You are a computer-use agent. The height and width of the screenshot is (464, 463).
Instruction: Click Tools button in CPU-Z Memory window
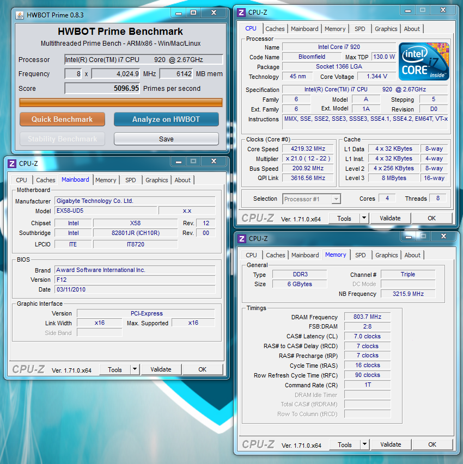tap(345, 444)
